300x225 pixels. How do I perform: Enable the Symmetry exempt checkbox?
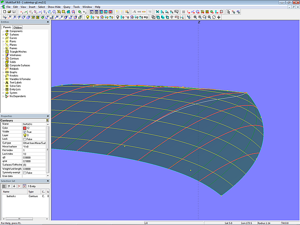pos(25,173)
